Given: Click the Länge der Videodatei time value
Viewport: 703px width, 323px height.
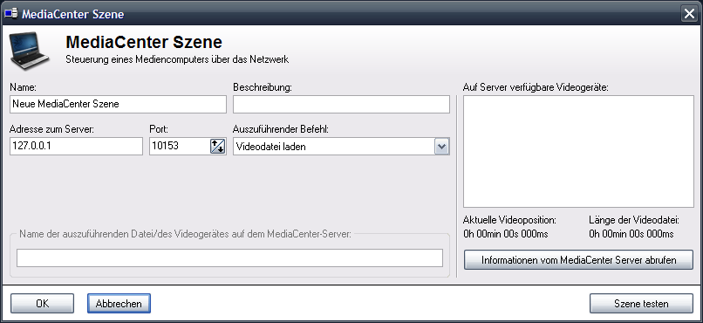Looking at the screenshot, I should [x=631, y=234].
